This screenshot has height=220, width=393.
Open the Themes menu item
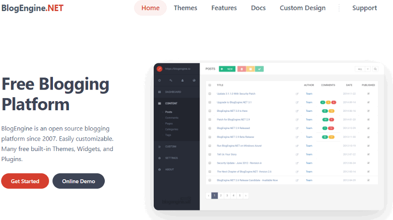tap(185, 8)
